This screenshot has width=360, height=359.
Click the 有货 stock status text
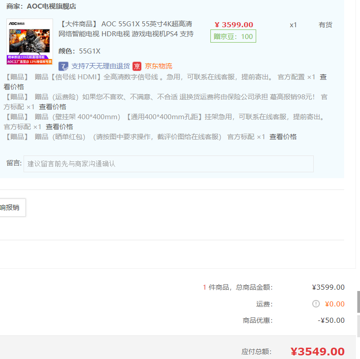point(326,25)
